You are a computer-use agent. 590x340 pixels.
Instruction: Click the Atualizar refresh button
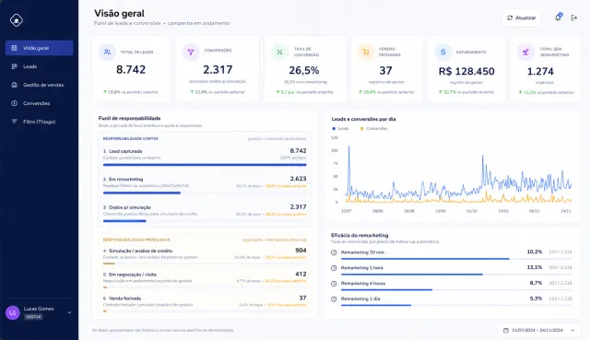tap(521, 18)
